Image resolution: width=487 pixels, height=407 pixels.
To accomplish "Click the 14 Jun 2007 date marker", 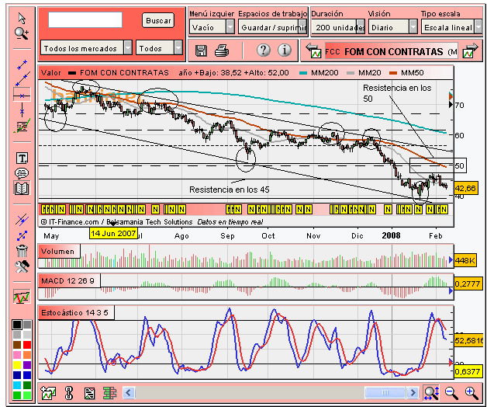I will point(113,233).
